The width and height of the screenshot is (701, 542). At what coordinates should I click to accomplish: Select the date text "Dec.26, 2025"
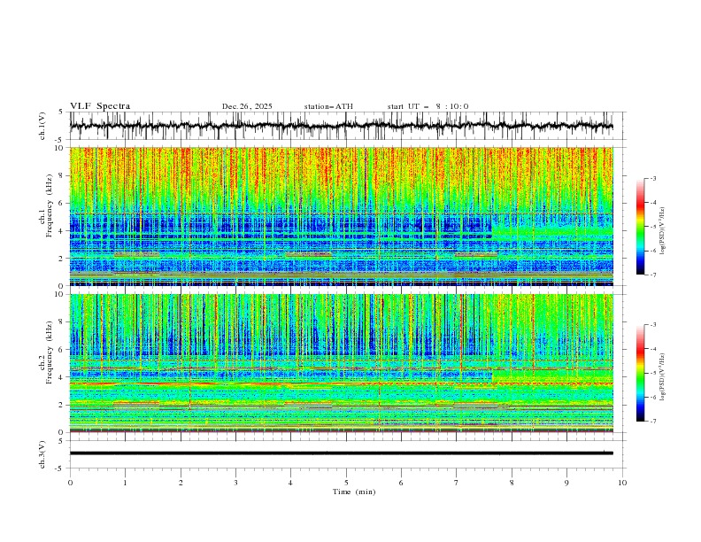[x=247, y=106]
